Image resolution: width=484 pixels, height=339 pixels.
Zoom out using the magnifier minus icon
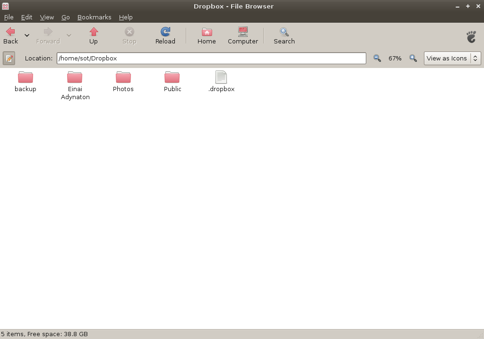pos(377,58)
